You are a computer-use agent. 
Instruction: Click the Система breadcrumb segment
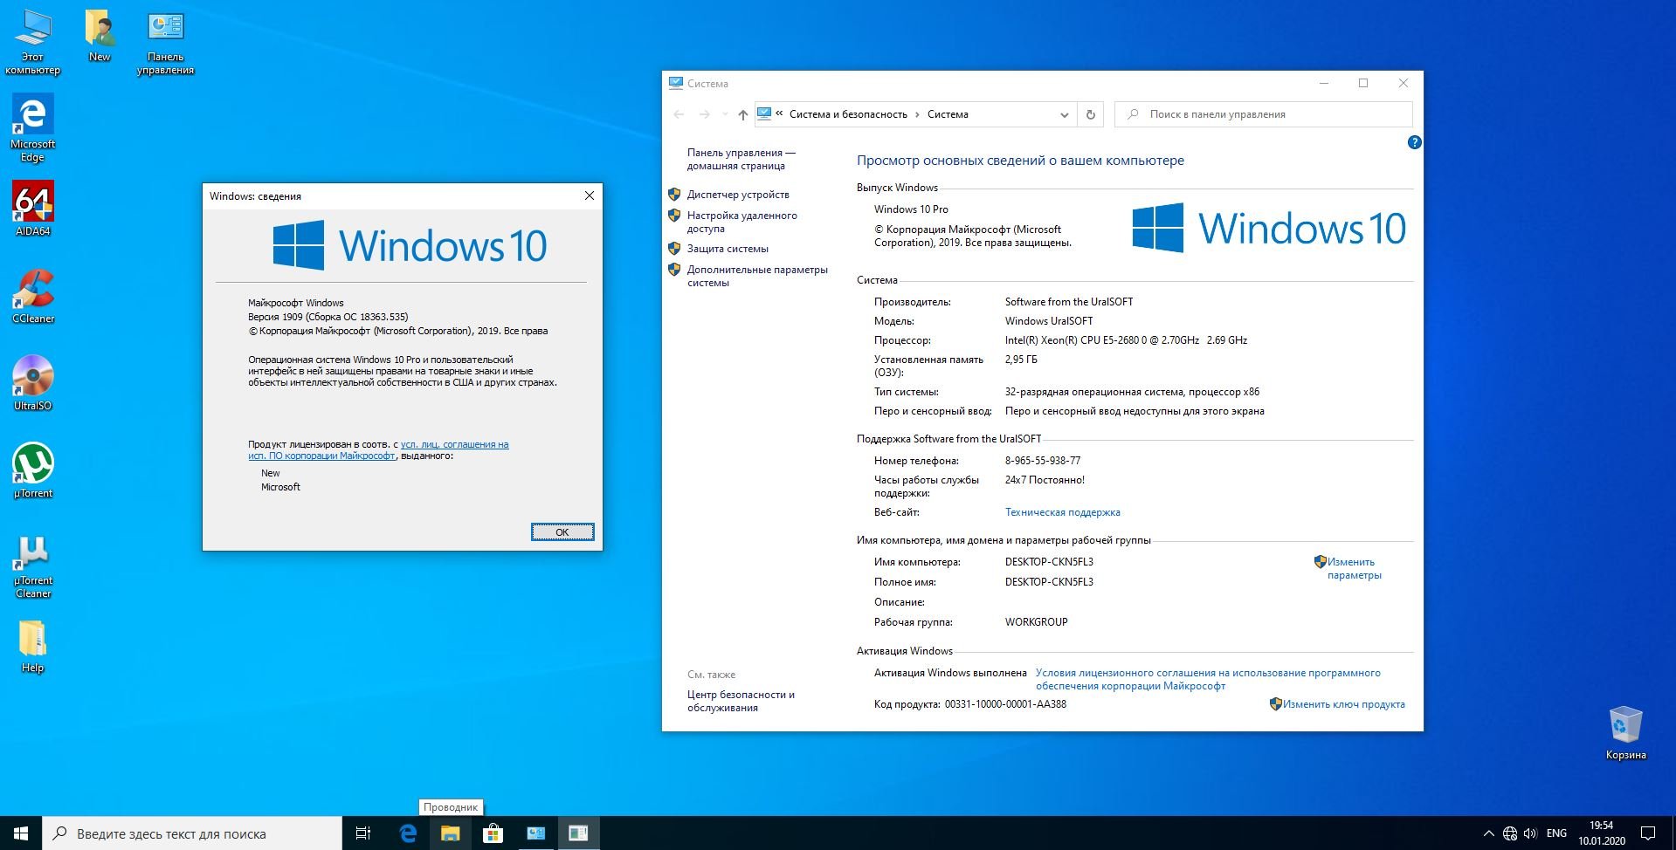click(x=948, y=114)
